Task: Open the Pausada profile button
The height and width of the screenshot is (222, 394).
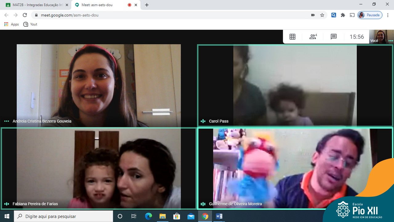Action: tap(370, 15)
